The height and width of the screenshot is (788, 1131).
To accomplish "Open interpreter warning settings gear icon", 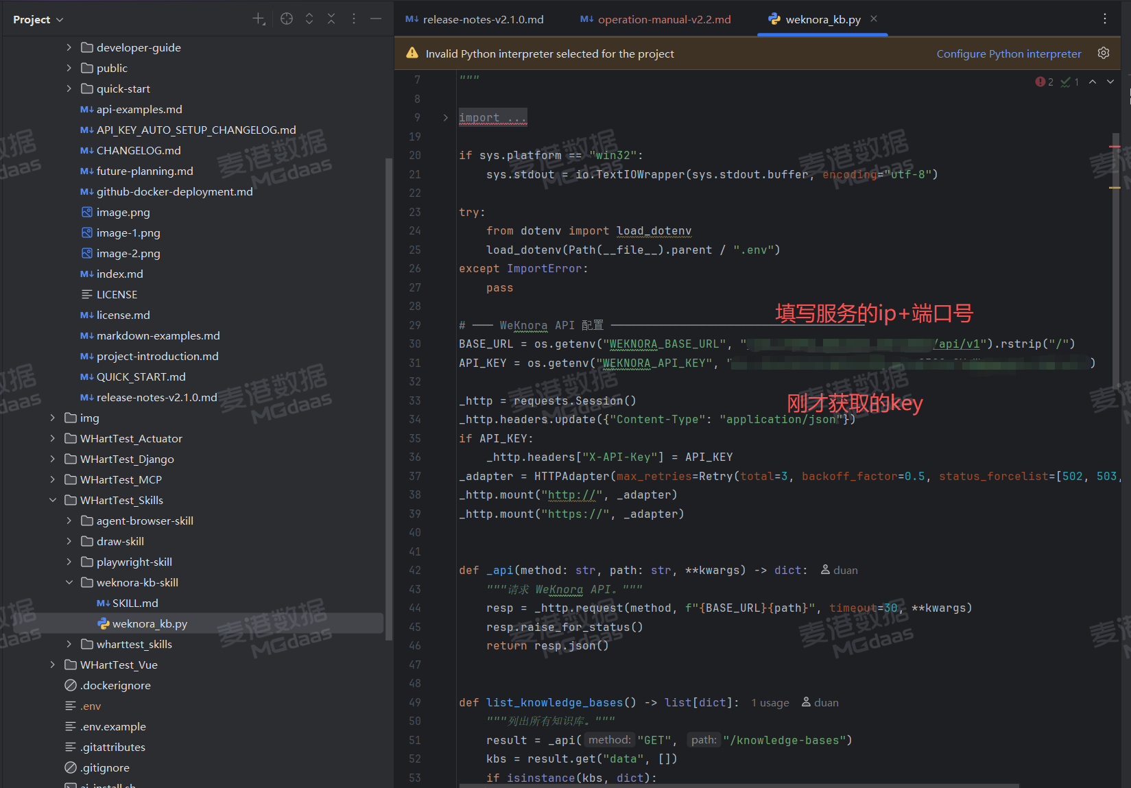I will [x=1104, y=53].
